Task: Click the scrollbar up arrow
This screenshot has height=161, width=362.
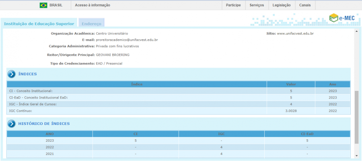Action: click(x=356, y=31)
